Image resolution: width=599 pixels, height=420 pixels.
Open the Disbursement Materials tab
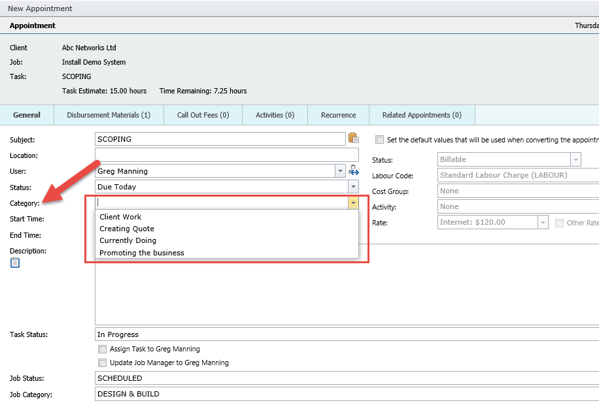click(x=109, y=114)
